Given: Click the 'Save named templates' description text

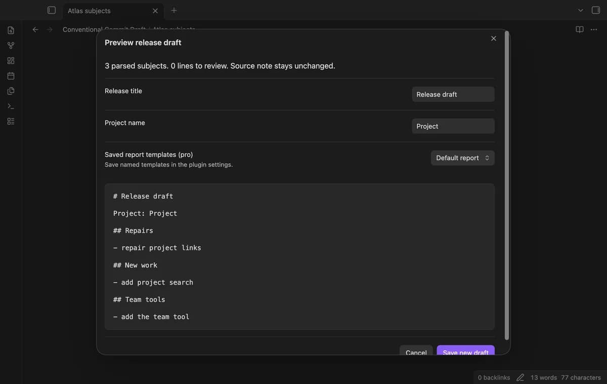Looking at the screenshot, I should (168, 165).
